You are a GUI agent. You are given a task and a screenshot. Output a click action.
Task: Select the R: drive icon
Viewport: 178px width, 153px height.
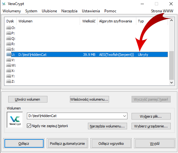point(9,44)
